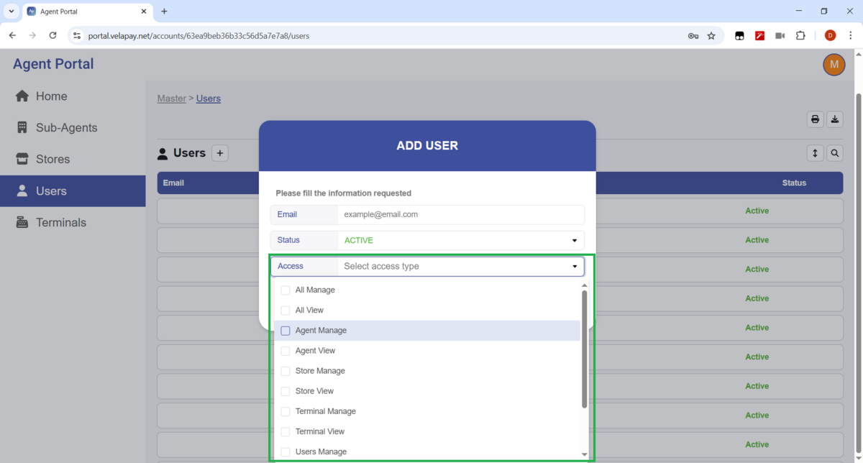The height and width of the screenshot is (463, 863).
Task: Check the All Manage checkbox
Action: (x=286, y=290)
